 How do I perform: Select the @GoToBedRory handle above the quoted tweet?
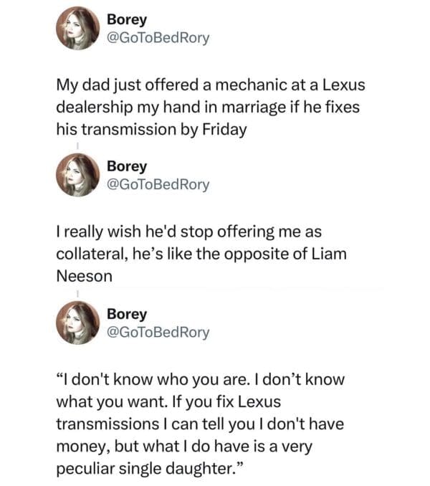coord(158,332)
